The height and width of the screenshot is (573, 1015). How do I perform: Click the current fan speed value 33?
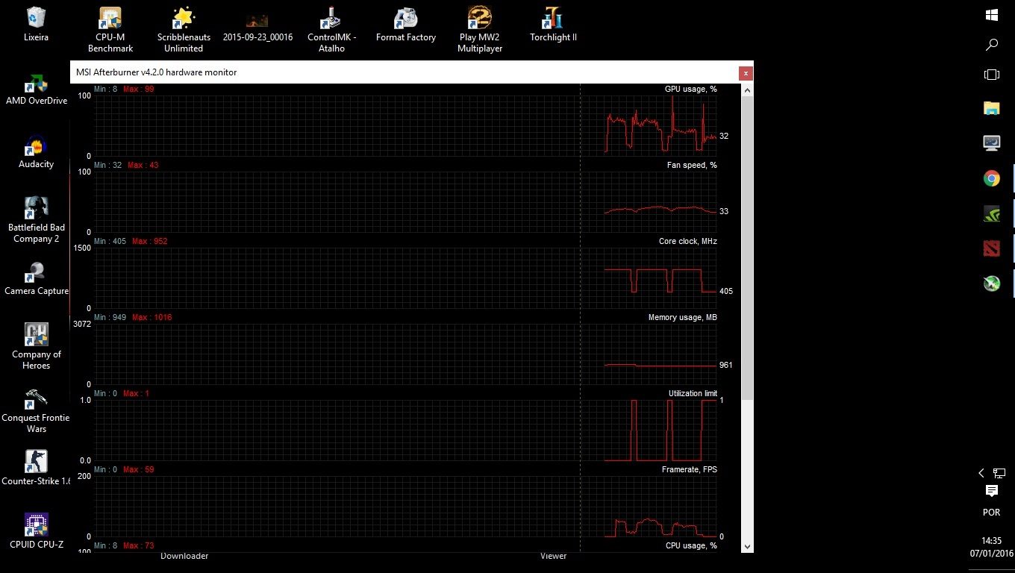click(x=724, y=211)
